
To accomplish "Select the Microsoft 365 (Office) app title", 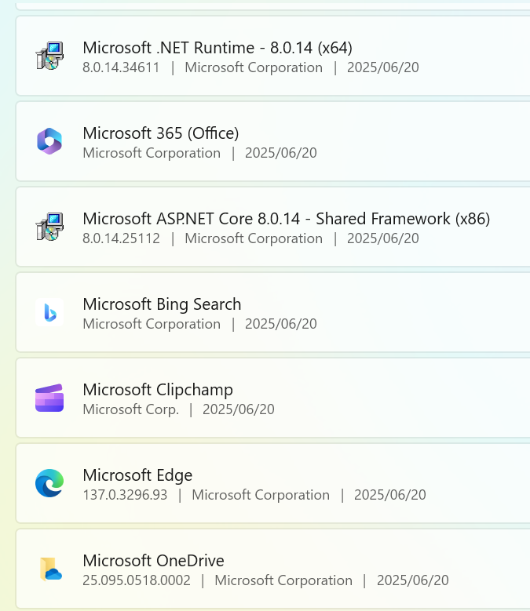I will click(161, 133).
